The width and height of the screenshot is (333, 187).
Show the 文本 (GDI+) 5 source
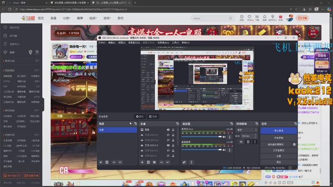[x=168, y=135]
